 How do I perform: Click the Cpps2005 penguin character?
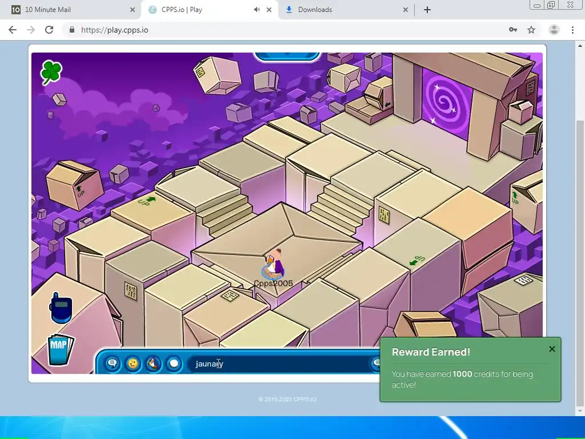pos(274,264)
